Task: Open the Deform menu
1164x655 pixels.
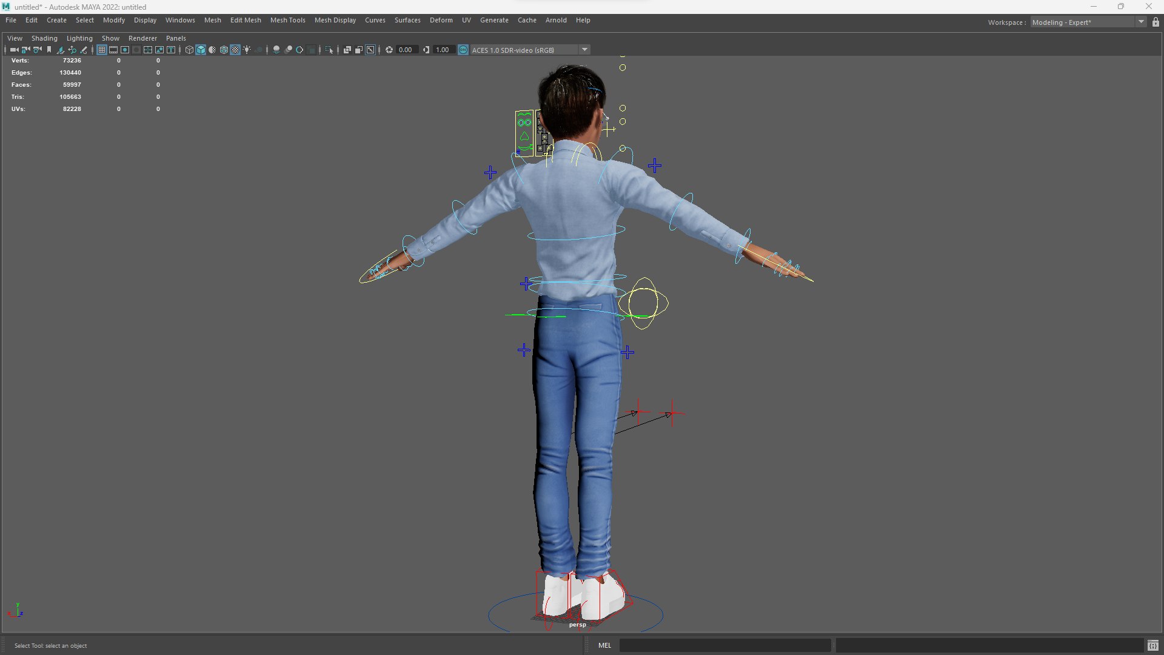Action: click(441, 20)
